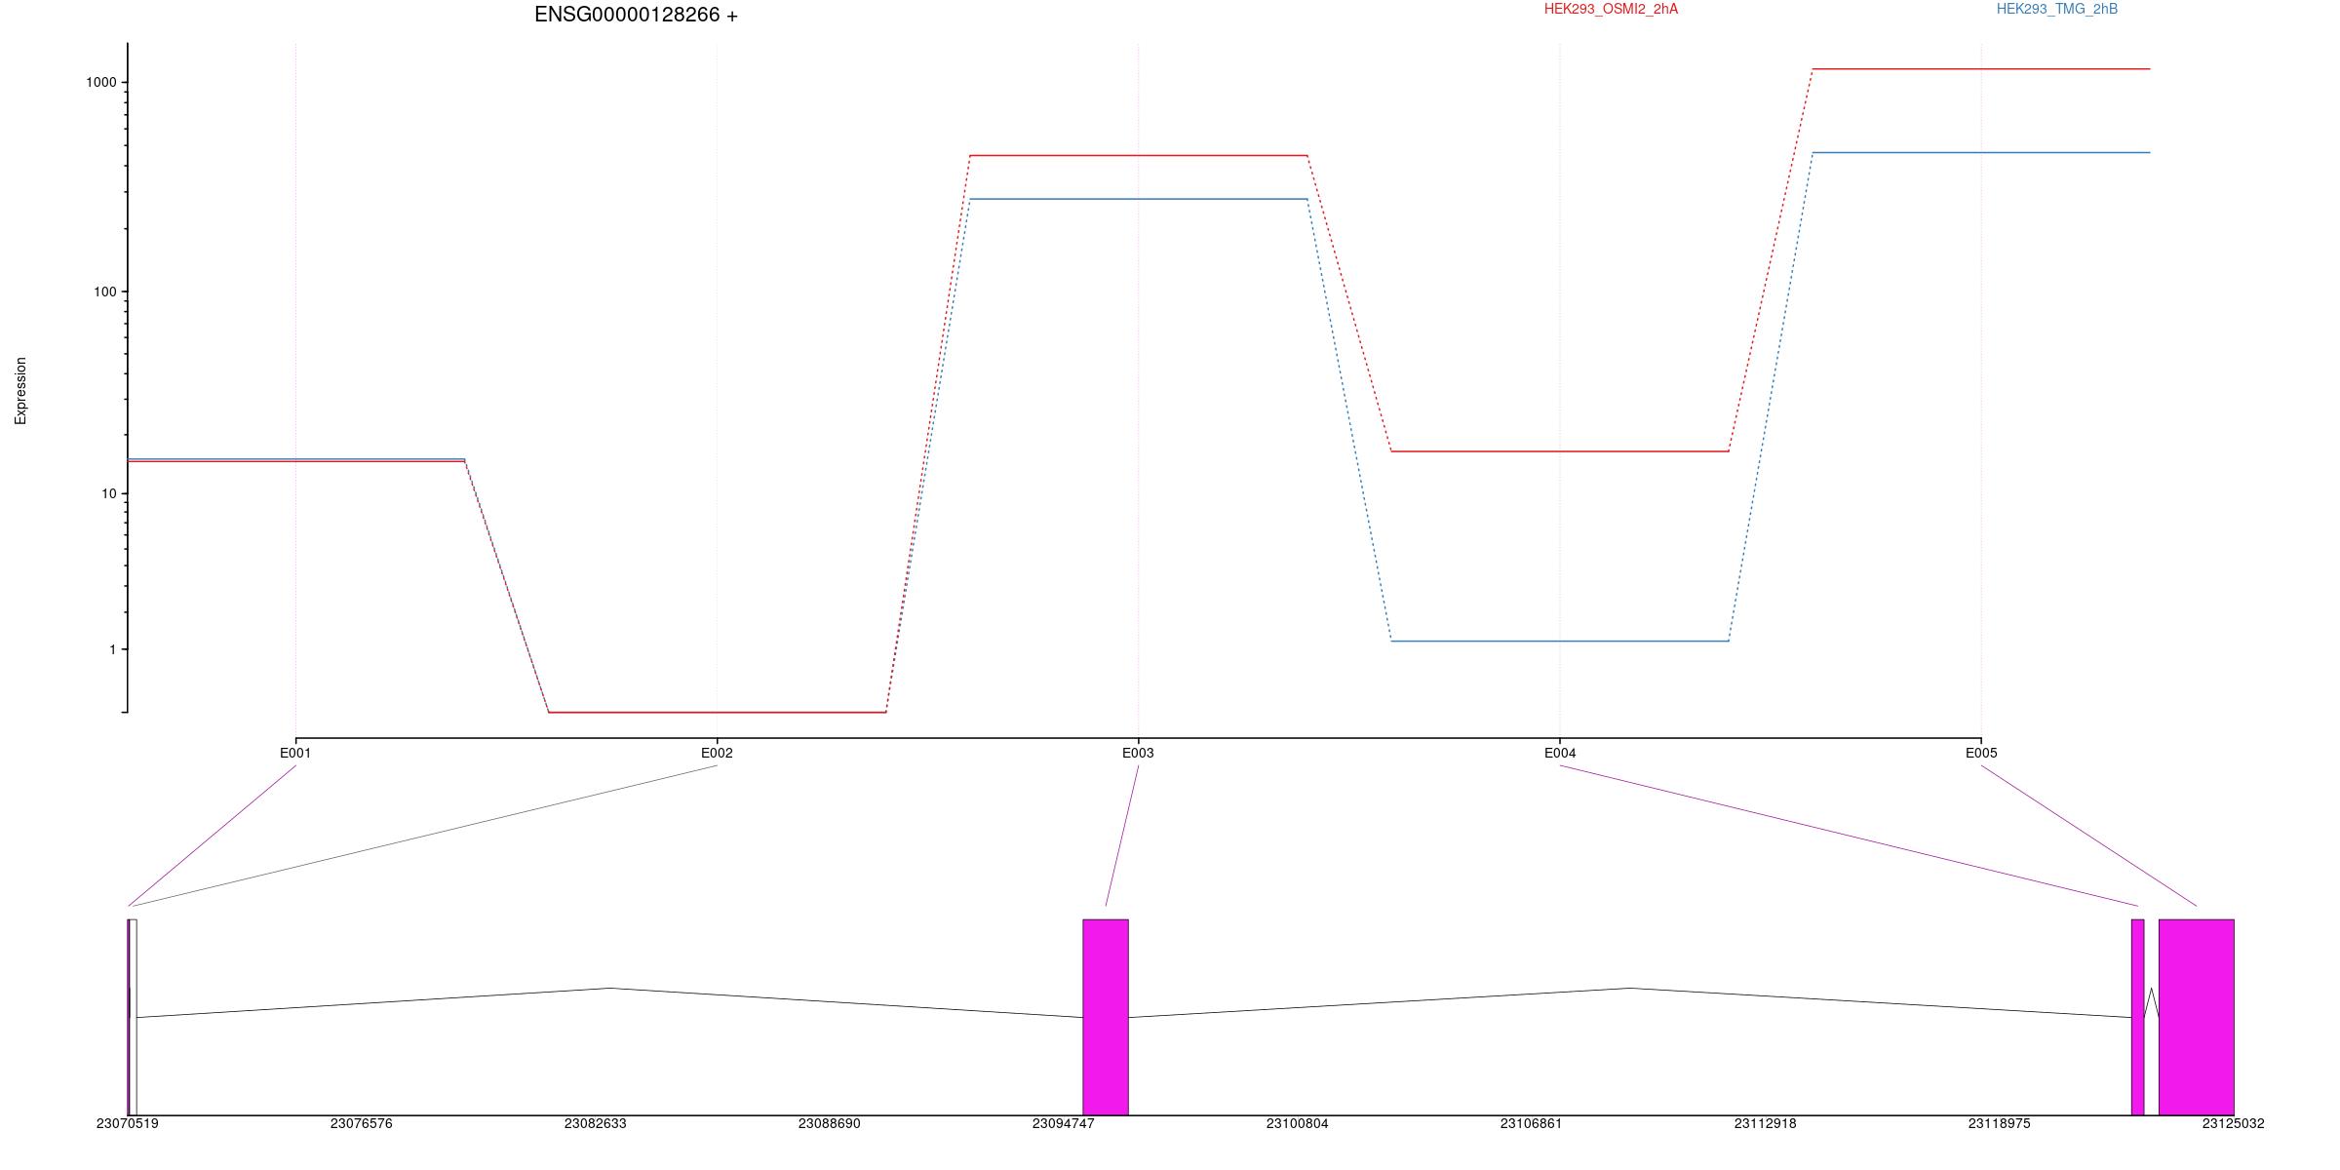
Task: Click the narrow magenta exon before the last exon
Action: 2137,1017
